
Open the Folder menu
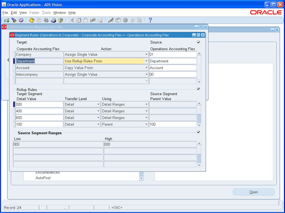click(34, 13)
